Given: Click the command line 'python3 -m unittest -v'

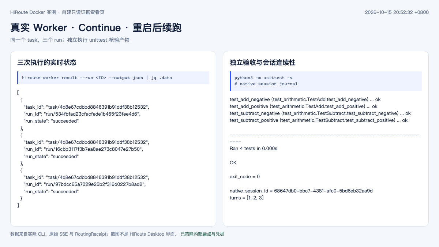Looking at the screenshot, I should [263, 78].
